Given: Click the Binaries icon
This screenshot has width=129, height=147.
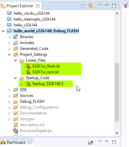Looking at the screenshot, I should [x=16, y=37].
